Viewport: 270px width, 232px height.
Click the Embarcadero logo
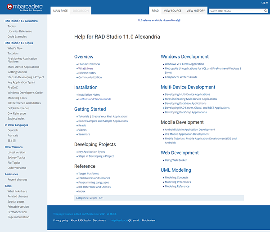25,7
